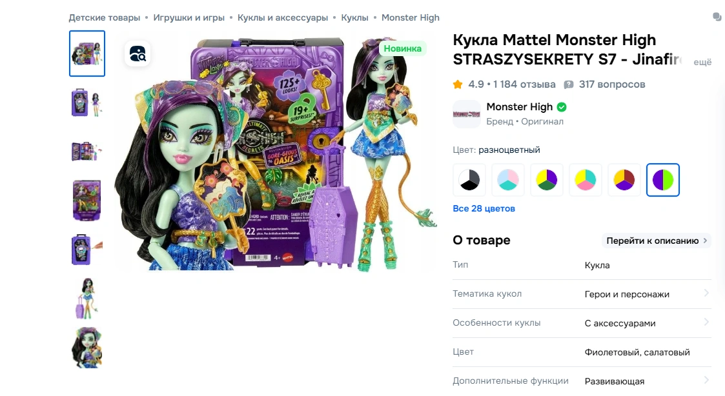Expand the Особенности куклы row chevron

click(706, 322)
